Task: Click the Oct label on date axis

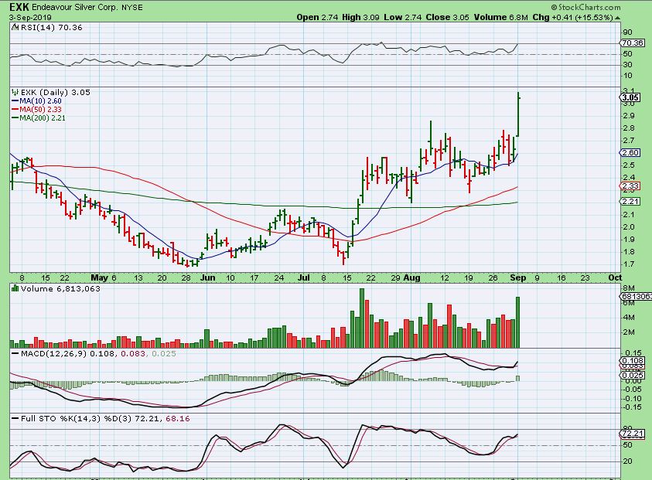Action: [x=615, y=277]
